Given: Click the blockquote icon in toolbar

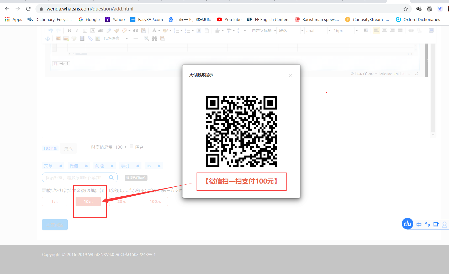Looking at the screenshot, I should pyautogui.click(x=135, y=31).
